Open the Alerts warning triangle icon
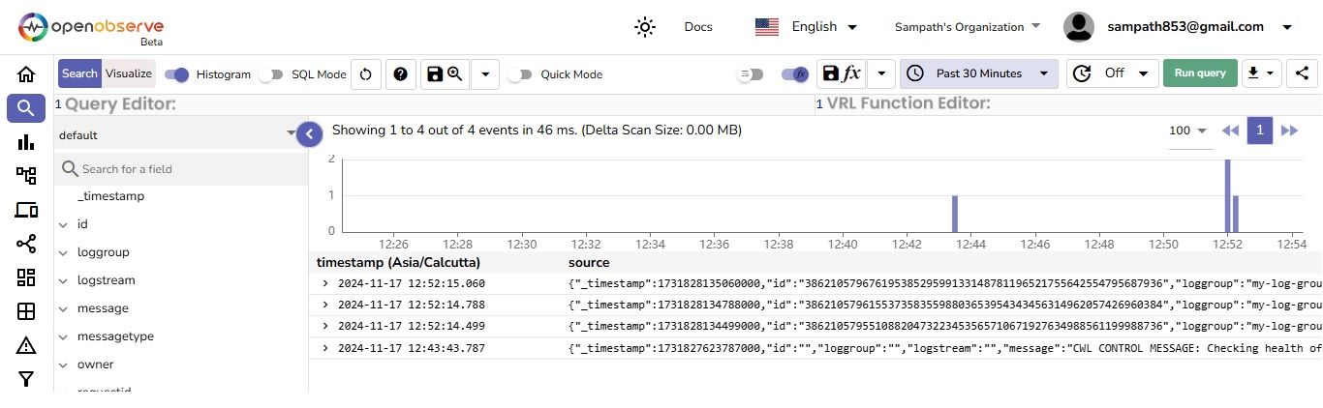1323x408 pixels. click(26, 345)
